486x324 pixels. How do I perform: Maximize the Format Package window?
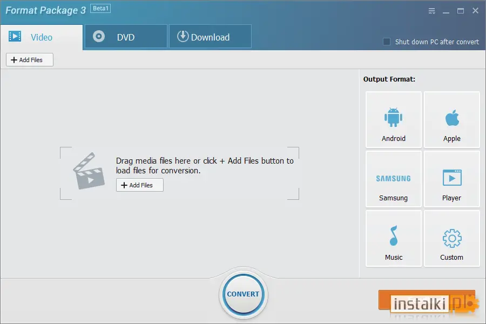(461, 11)
